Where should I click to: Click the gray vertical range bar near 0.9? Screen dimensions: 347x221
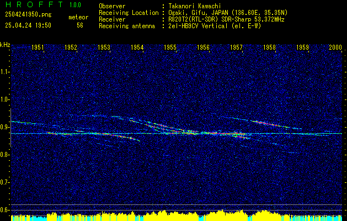point(11,128)
